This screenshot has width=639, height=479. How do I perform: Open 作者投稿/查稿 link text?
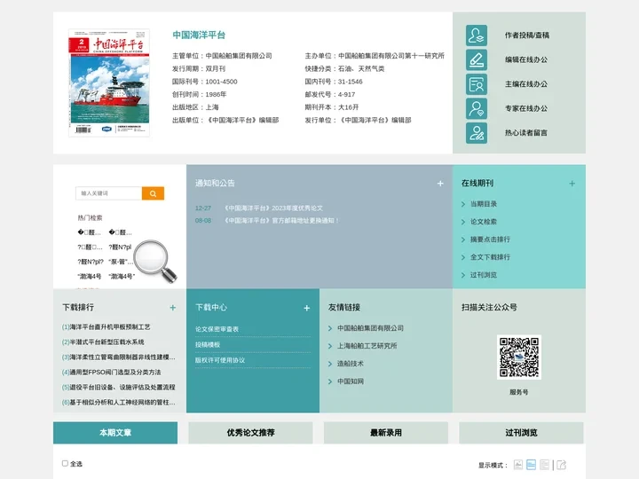(x=527, y=35)
